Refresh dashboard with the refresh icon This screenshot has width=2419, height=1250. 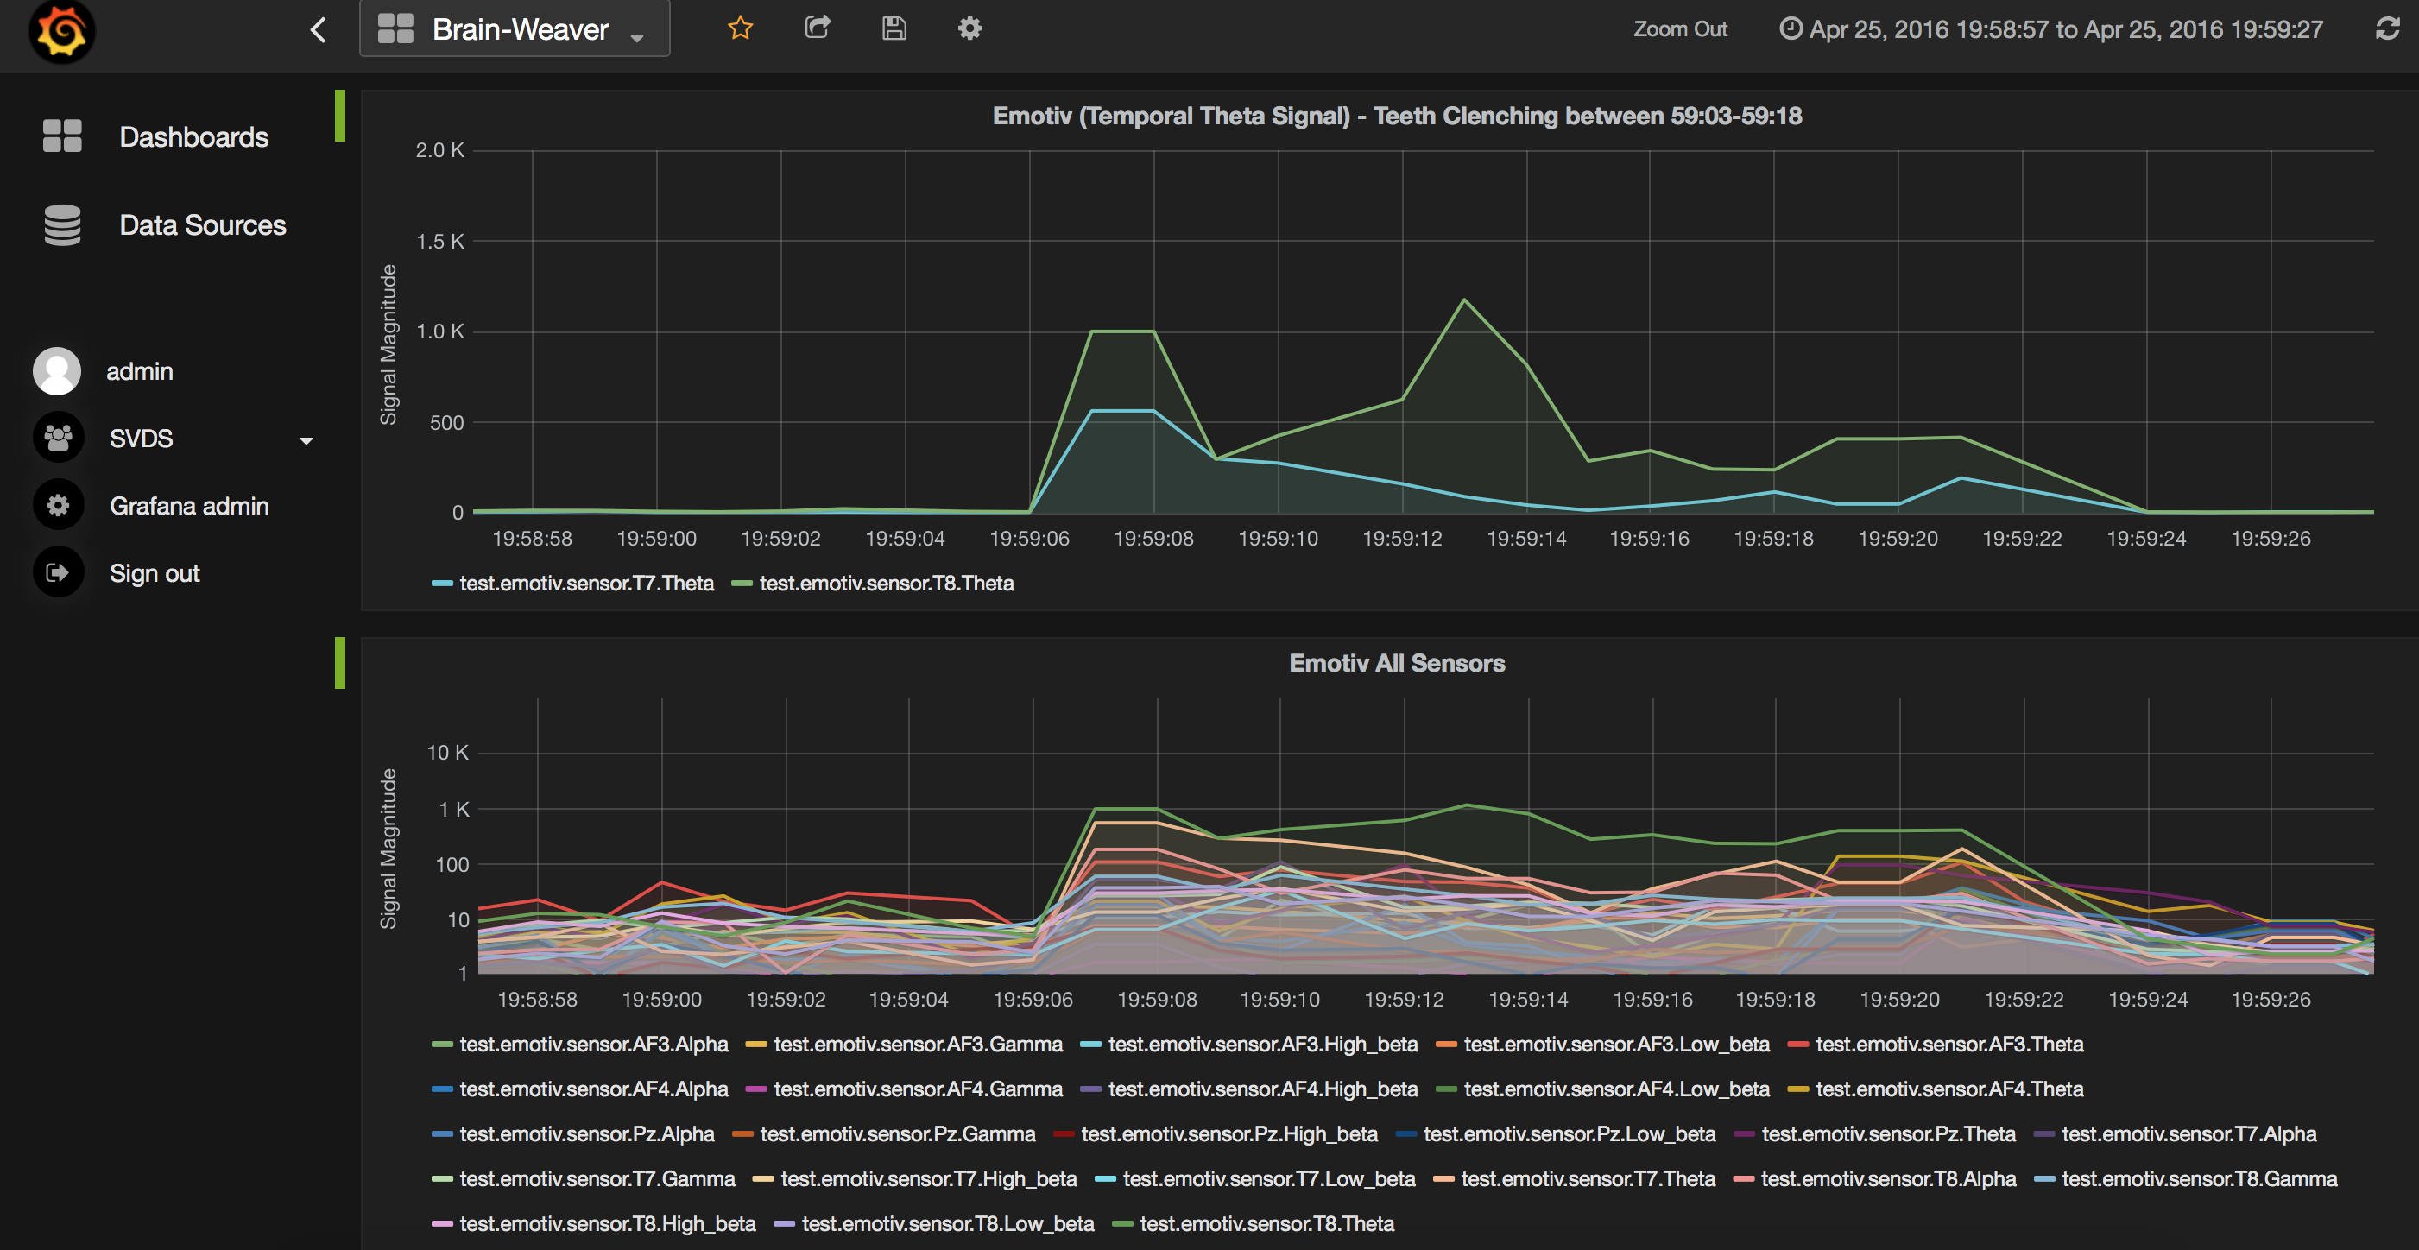point(2387,29)
